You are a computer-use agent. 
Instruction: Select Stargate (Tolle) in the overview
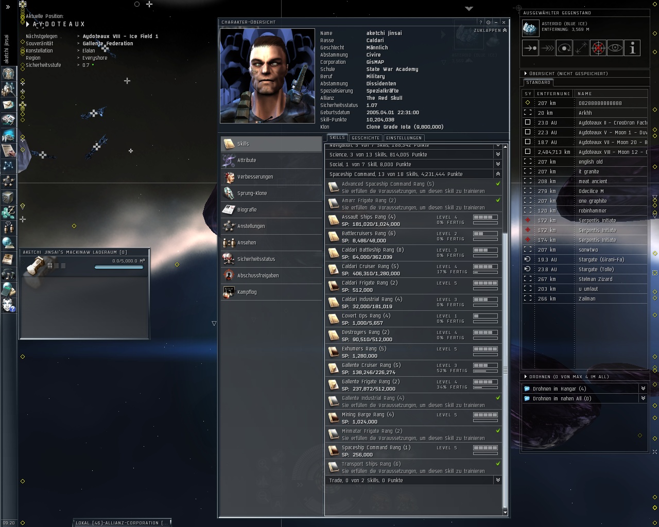click(x=585, y=269)
